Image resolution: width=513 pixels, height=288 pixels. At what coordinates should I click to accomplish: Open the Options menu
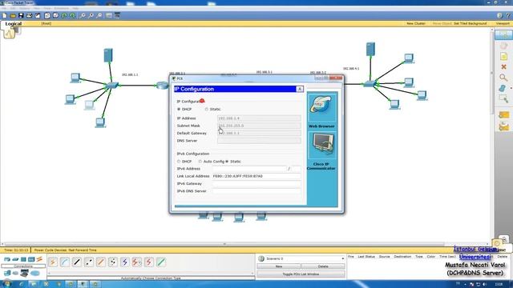coord(25,8)
